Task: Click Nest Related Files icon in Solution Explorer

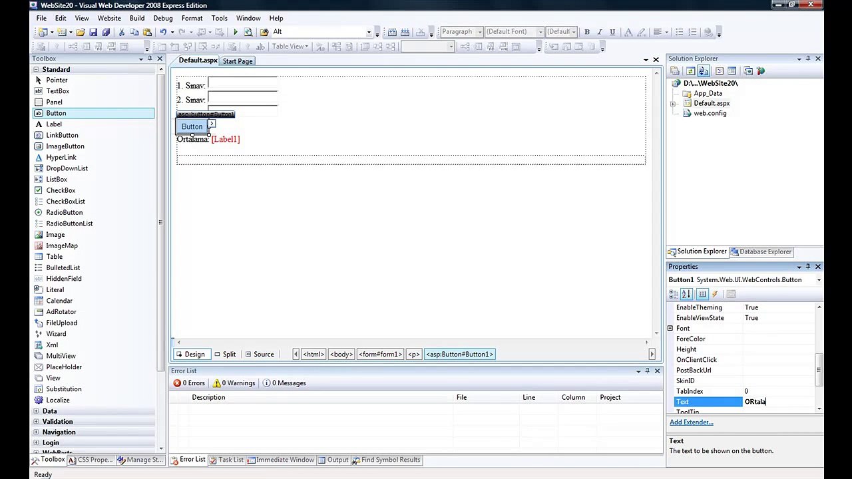Action: point(703,71)
